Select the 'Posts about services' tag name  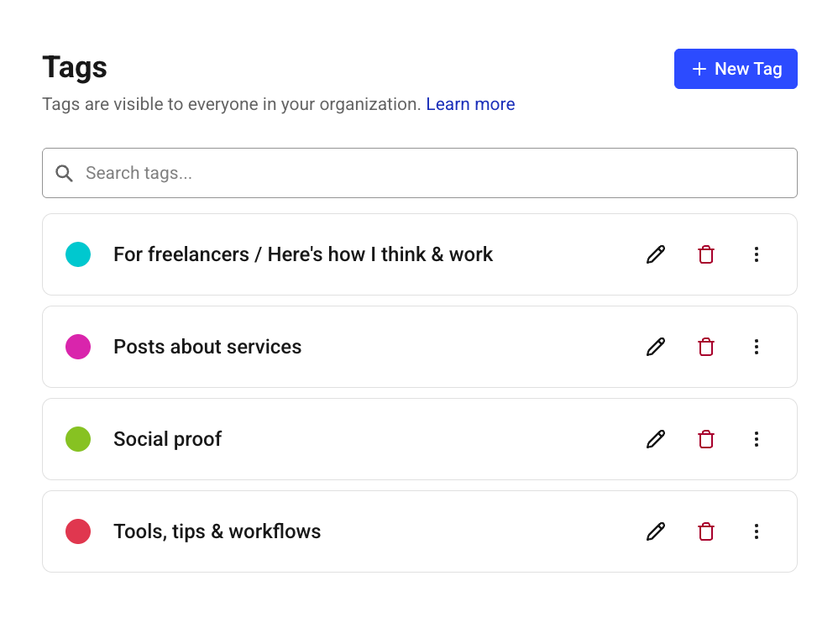(x=207, y=347)
